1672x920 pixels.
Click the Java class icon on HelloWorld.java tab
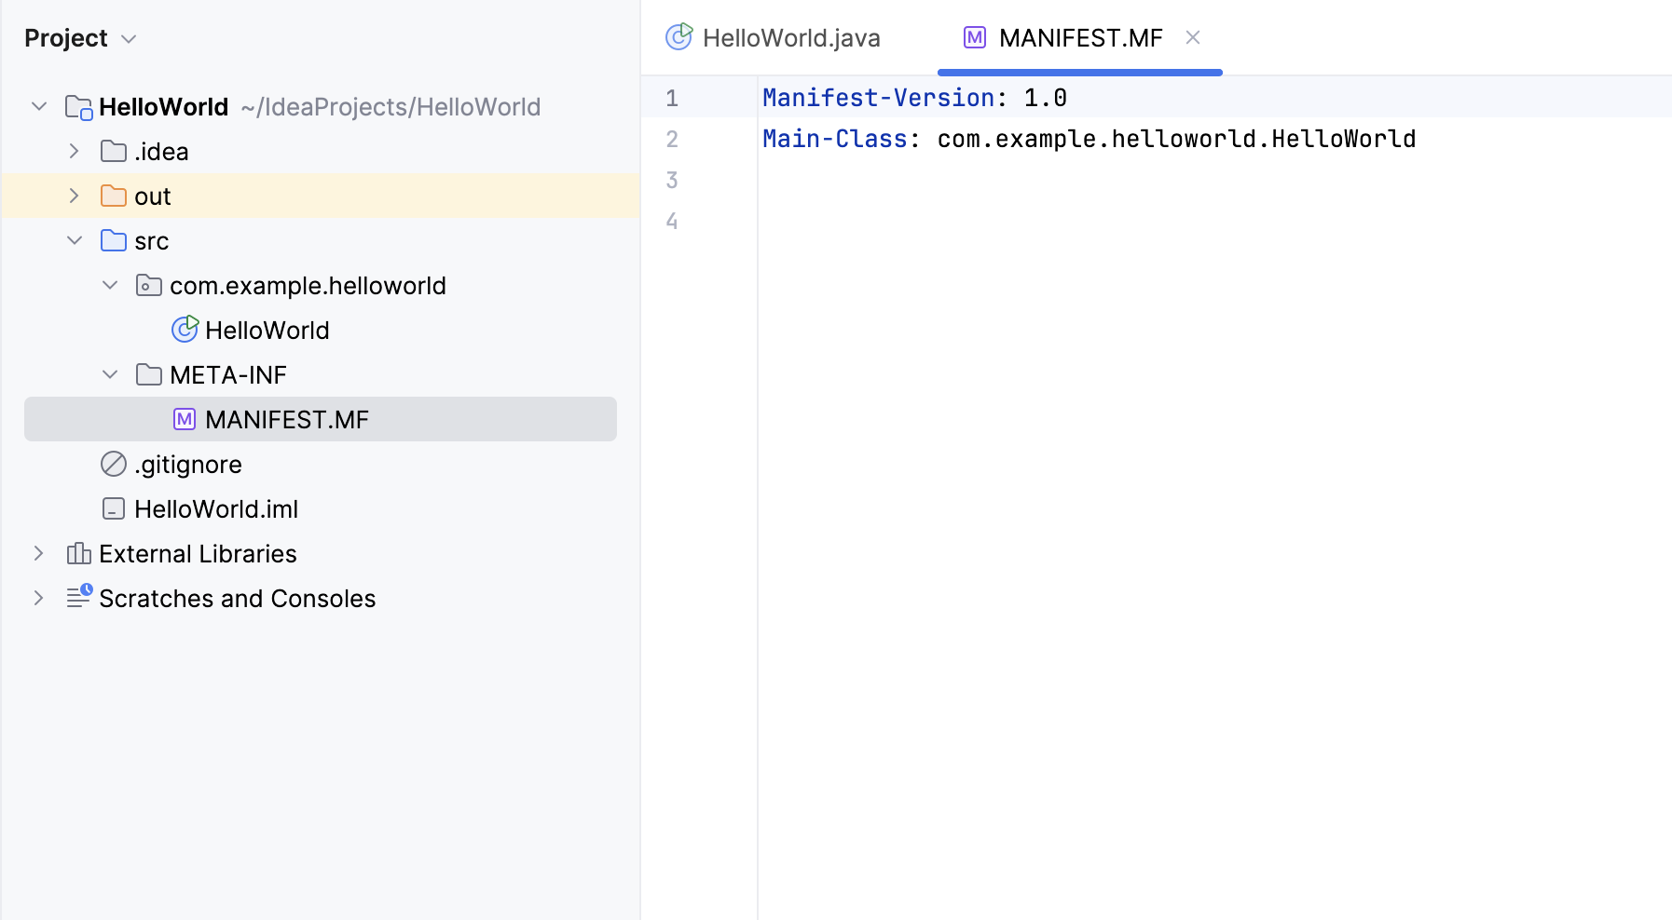coord(679,37)
